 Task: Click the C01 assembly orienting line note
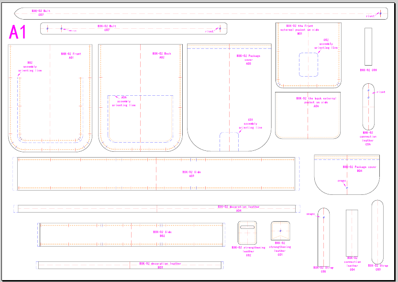250,124
